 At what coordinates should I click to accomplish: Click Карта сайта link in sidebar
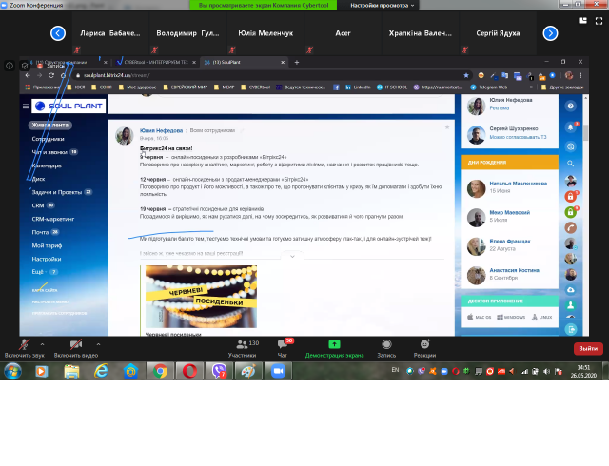tap(45, 290)
